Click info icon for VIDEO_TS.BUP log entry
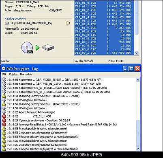 [4, 79]
